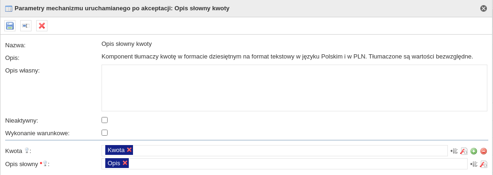Enable the Nieaktywny checkbox
493x175 pixels.
click(x=104, y=120)
